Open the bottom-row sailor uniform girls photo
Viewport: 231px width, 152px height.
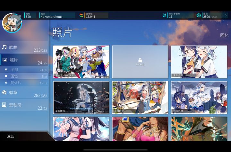81,129
